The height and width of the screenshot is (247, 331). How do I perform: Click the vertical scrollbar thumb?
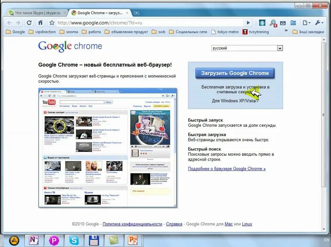pyautogui.click(x=324, y=115)
